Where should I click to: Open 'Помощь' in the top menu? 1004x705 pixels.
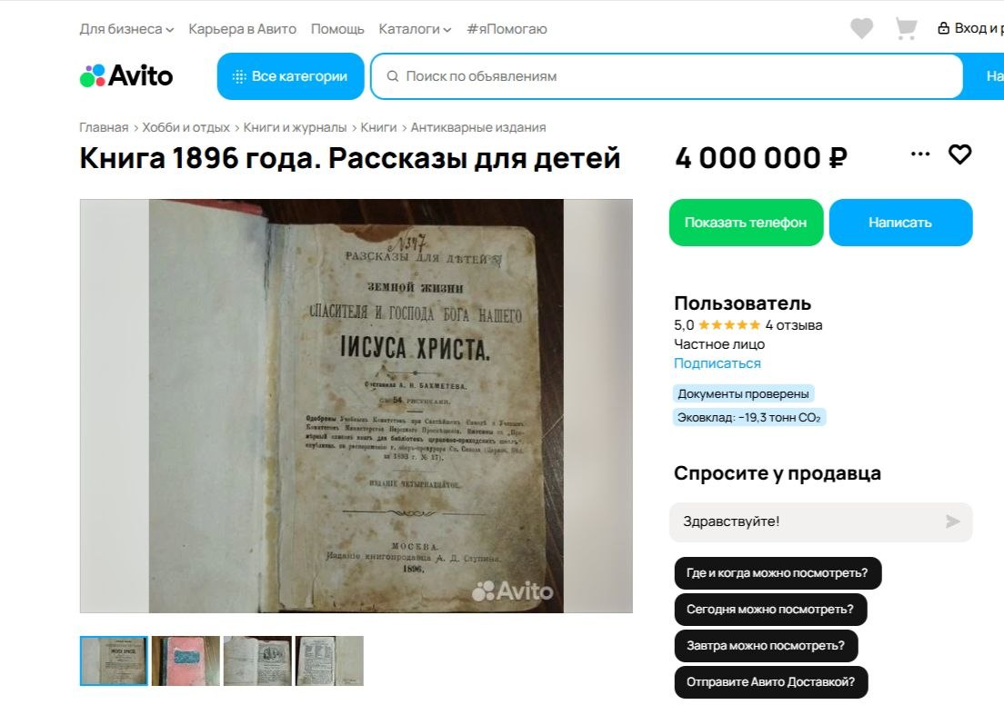[x=337, y=29]
